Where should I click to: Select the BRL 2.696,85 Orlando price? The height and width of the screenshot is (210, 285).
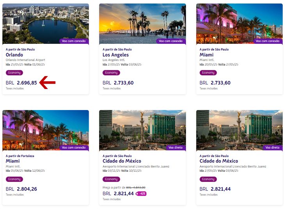pos(21,83)
